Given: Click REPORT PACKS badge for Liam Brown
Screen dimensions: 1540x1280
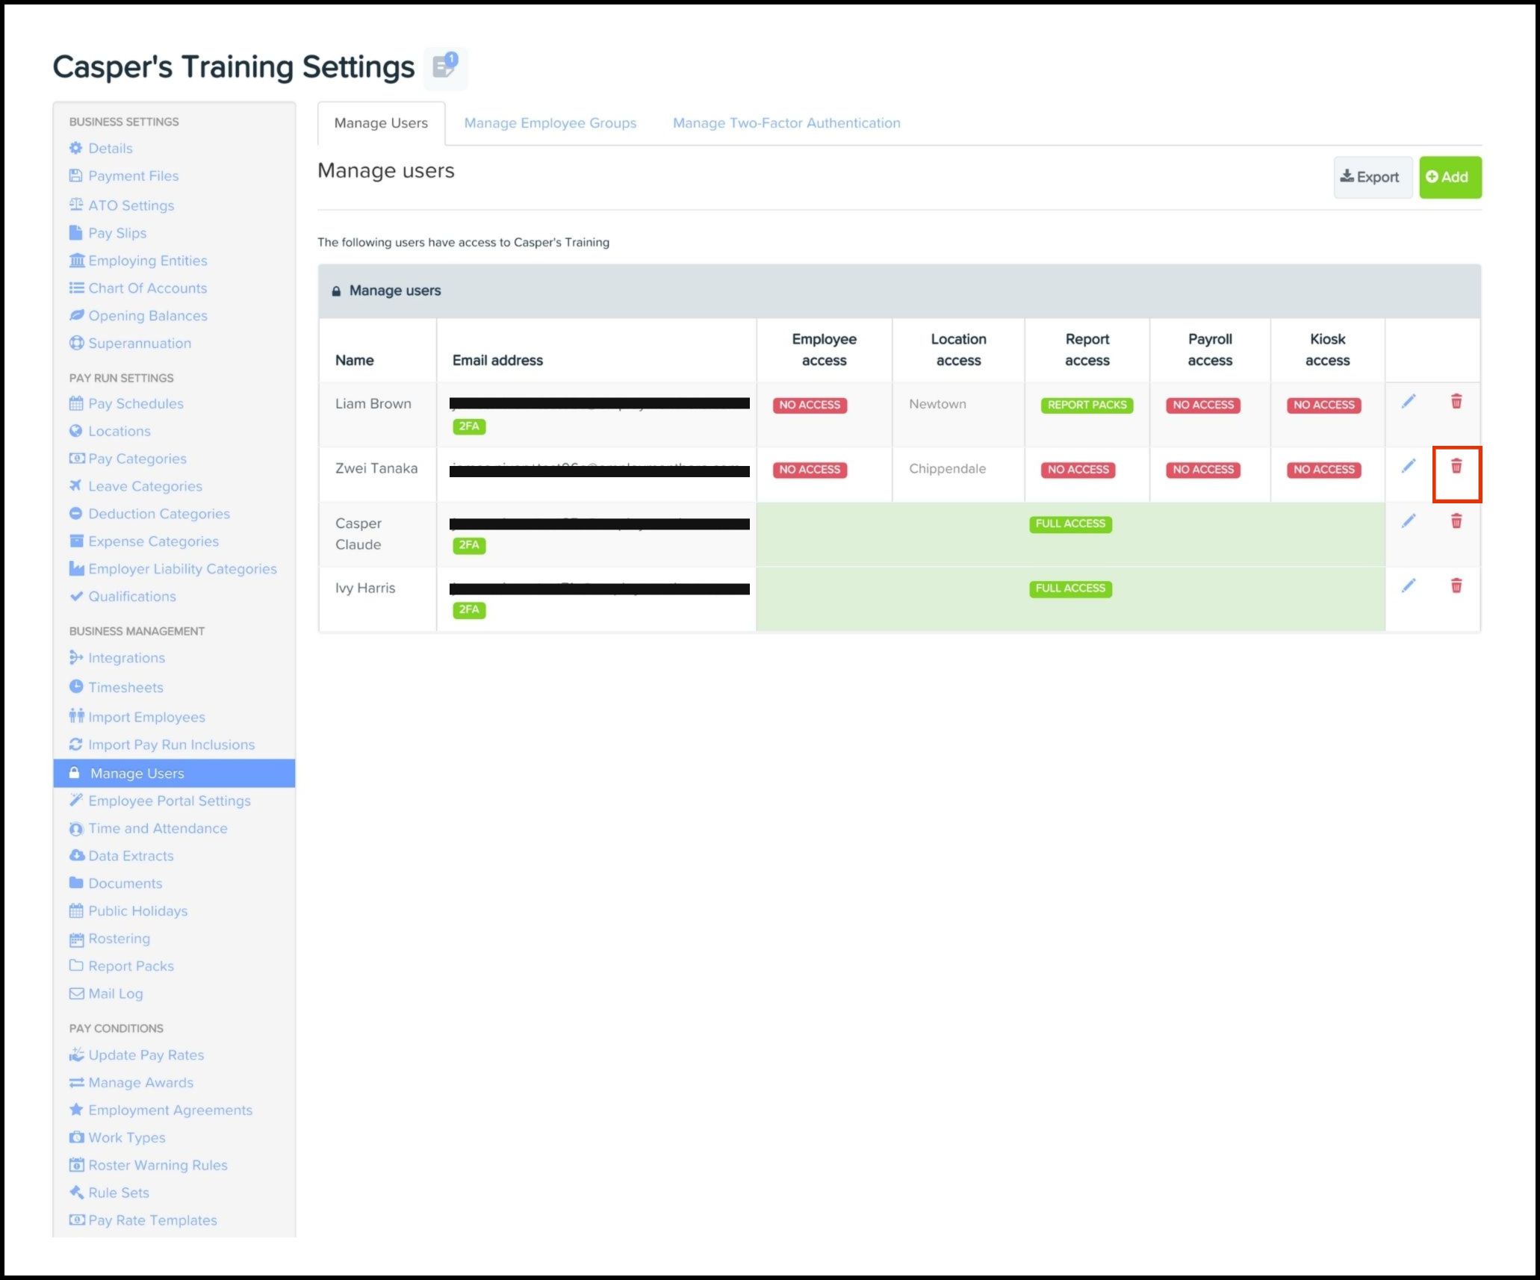Looking at the screenshot, I should (x=1086, y=405).
